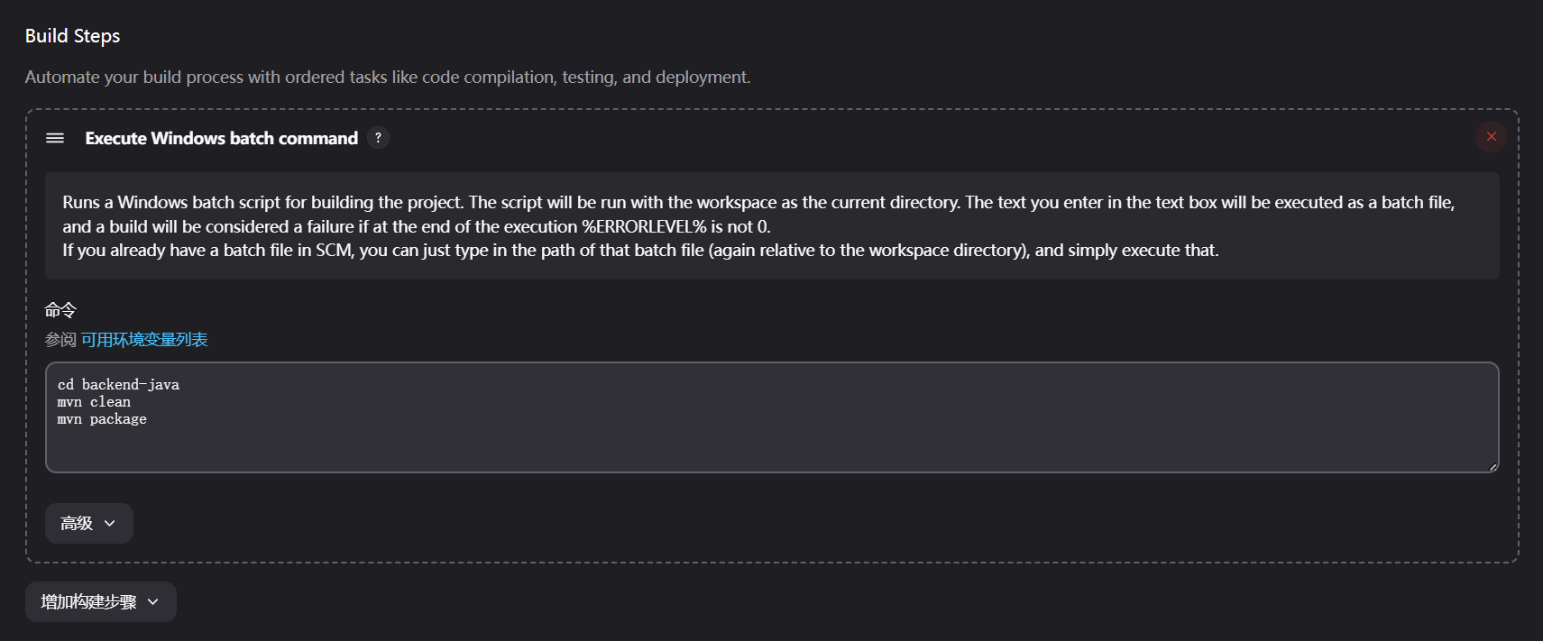Screen dimensions: 1543x641
Task: Click the 参阅 text before the link
Action: pyautogui.click(x=60, y=340)
